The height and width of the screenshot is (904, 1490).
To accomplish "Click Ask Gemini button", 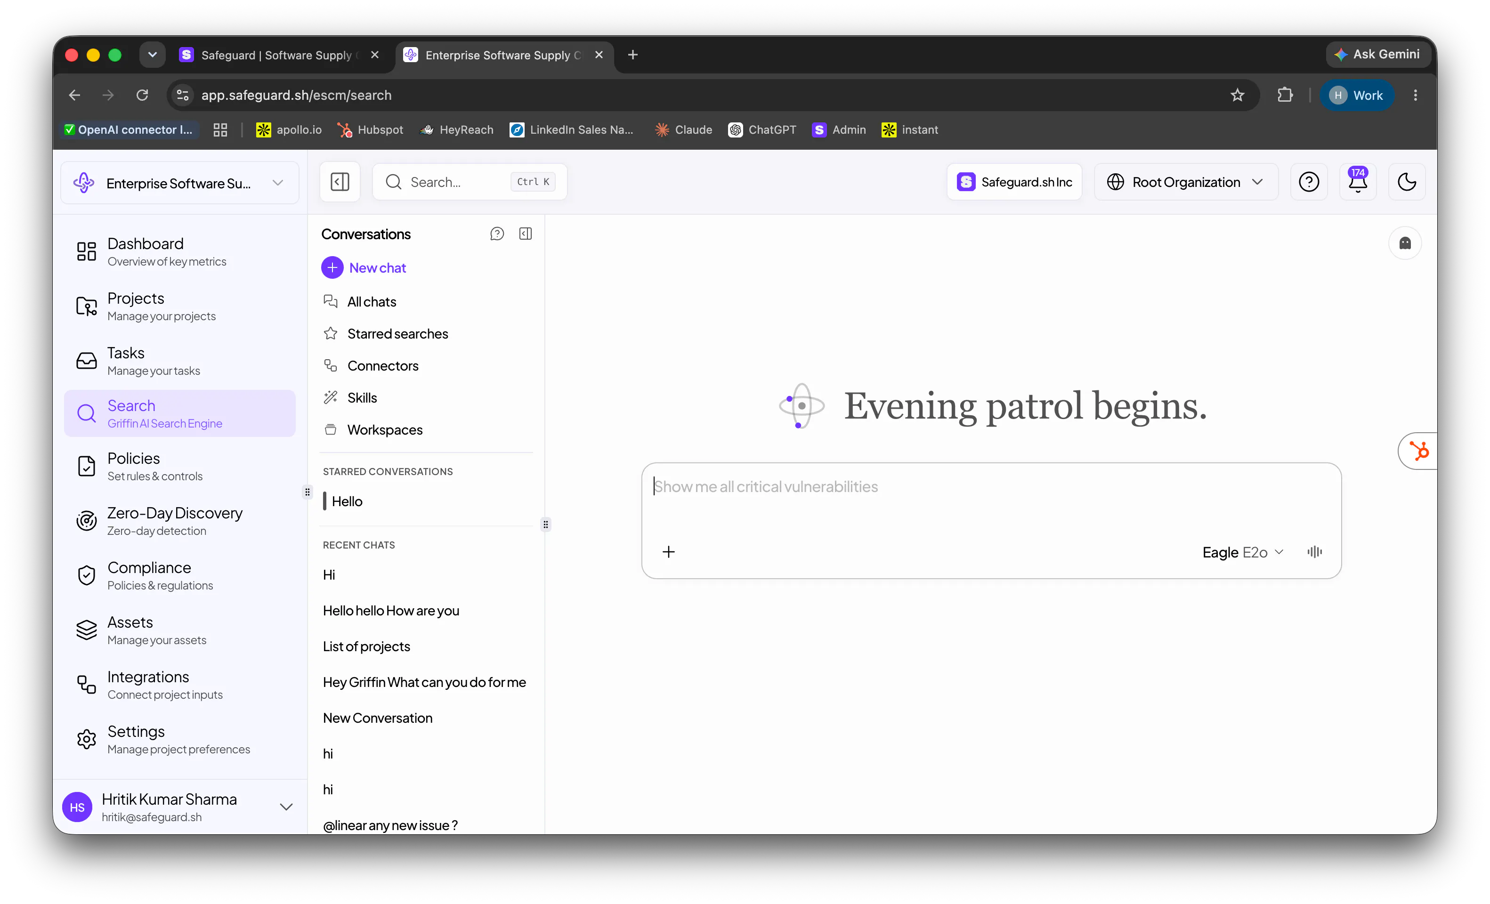I will 1377,55.
